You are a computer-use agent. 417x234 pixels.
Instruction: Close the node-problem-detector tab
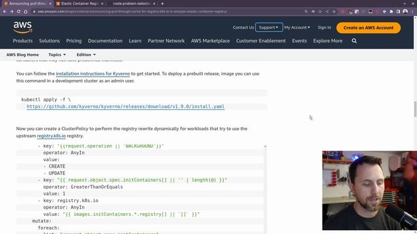pyautogui.click(x=154, y=4)
